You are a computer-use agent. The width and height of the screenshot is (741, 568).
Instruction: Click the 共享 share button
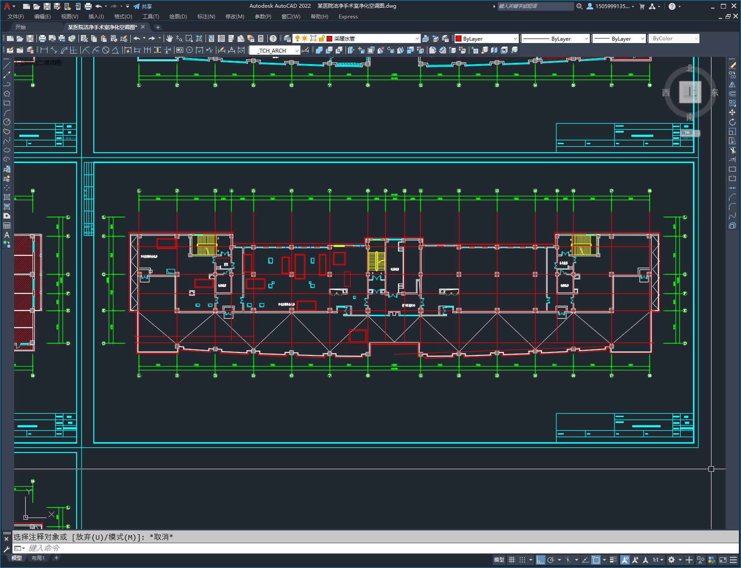[x=143, y=6]
